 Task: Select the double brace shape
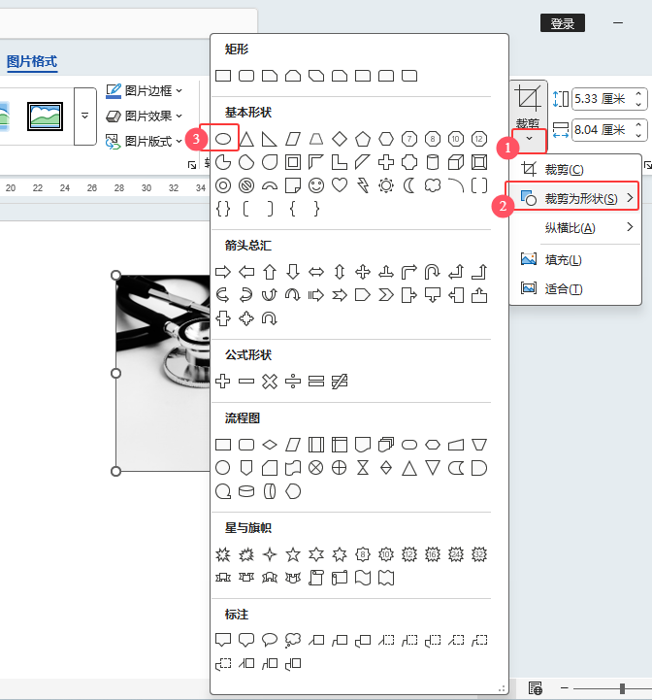[x=223, y=209]
